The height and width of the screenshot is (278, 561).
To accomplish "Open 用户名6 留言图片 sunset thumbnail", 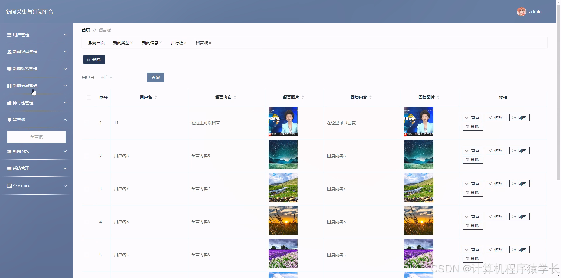I will (283, 221).
